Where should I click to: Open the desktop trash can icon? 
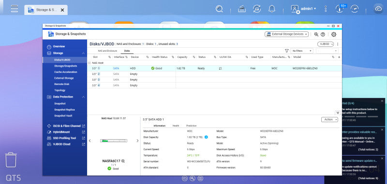(11, 160)
